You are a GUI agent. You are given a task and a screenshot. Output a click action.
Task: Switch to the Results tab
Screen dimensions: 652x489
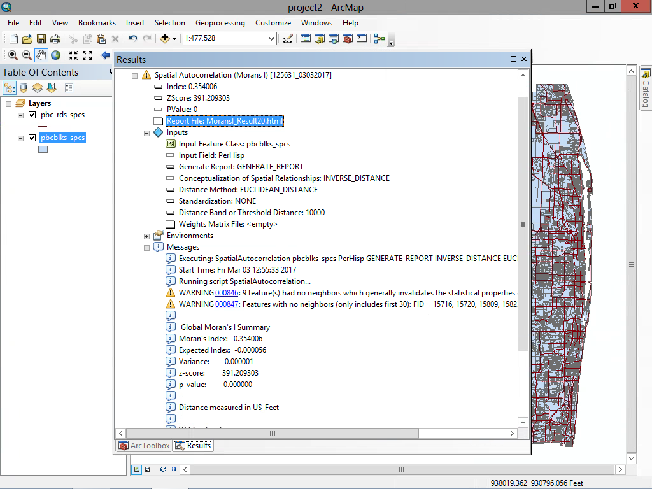click(194, 446)
